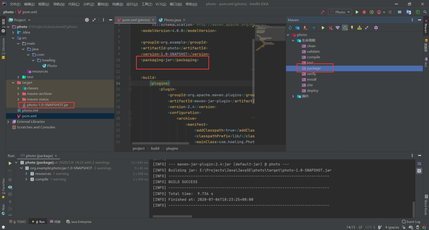429x230 pixels.
Task: Open Search Everywhere magnifier
Action: point(425,12)
